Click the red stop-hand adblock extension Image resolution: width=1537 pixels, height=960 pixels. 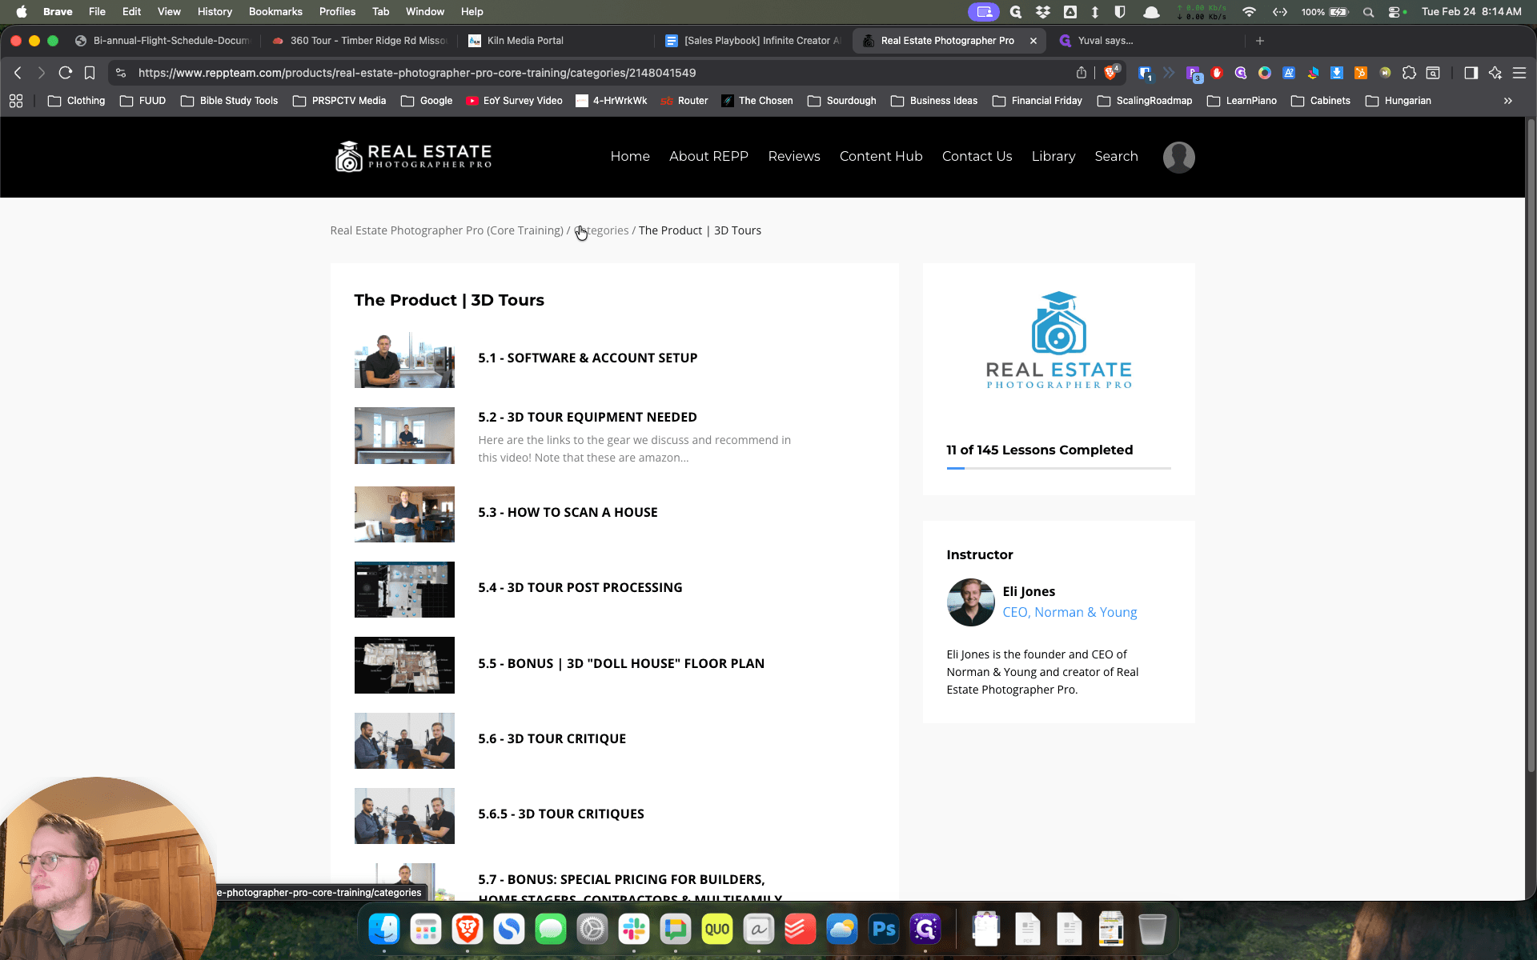point(1217,73)
